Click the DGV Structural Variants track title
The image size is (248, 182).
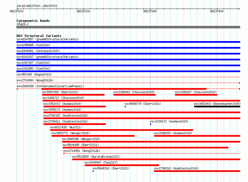coord(39,36)
